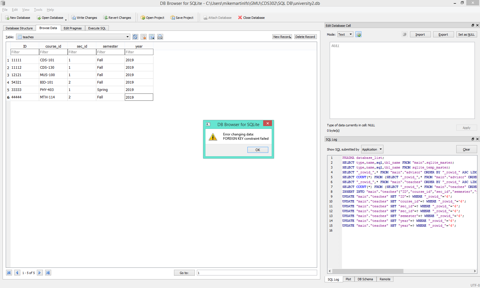Click OK in the error dialog
This screenshot has height=288, width=480.
[x=258, y=150]
